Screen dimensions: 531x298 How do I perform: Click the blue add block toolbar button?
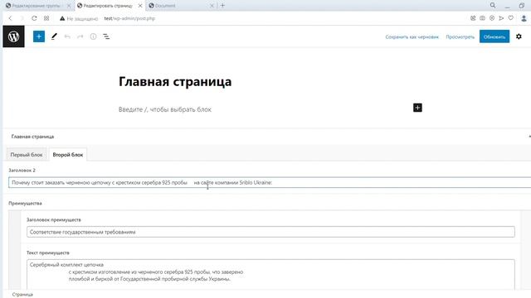point(39,36)
